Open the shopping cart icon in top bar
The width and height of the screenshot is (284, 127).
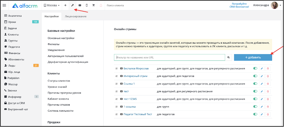coord(94,5)
